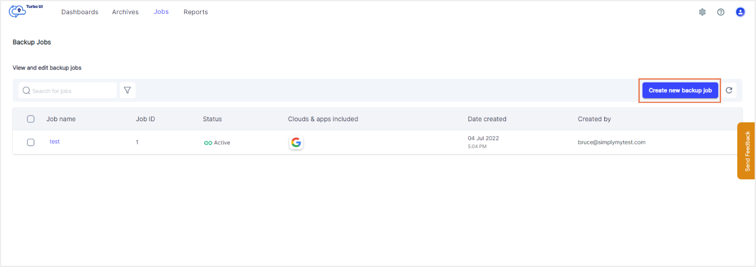Image resolution: width=756 pixels, height=267 pixels.
Task: Click View and edit backup jobs text
Action: coord(47,68)
